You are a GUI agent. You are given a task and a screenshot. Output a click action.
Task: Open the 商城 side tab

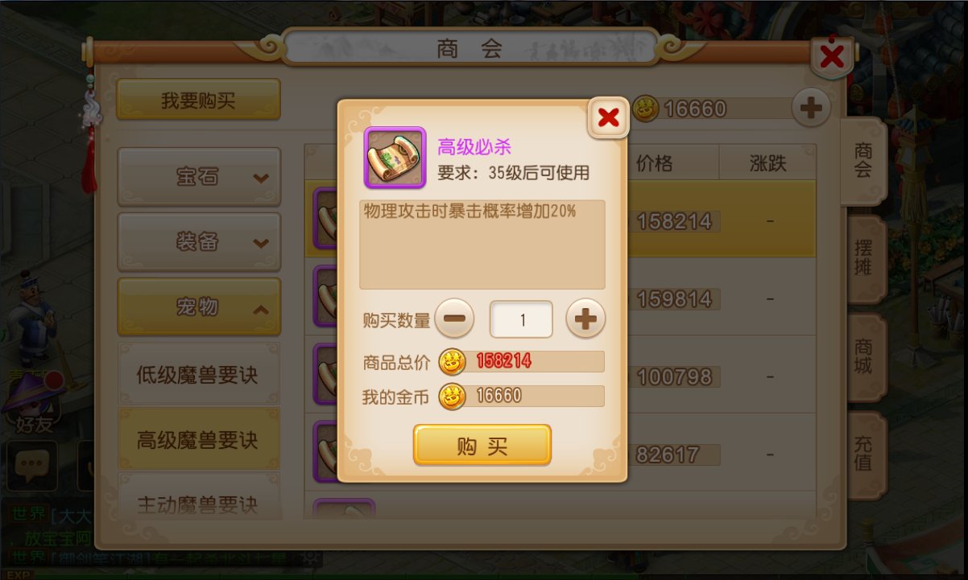point(865,357)
